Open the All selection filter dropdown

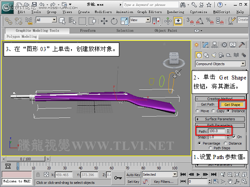pyautogui.click(x=54, y=20)
